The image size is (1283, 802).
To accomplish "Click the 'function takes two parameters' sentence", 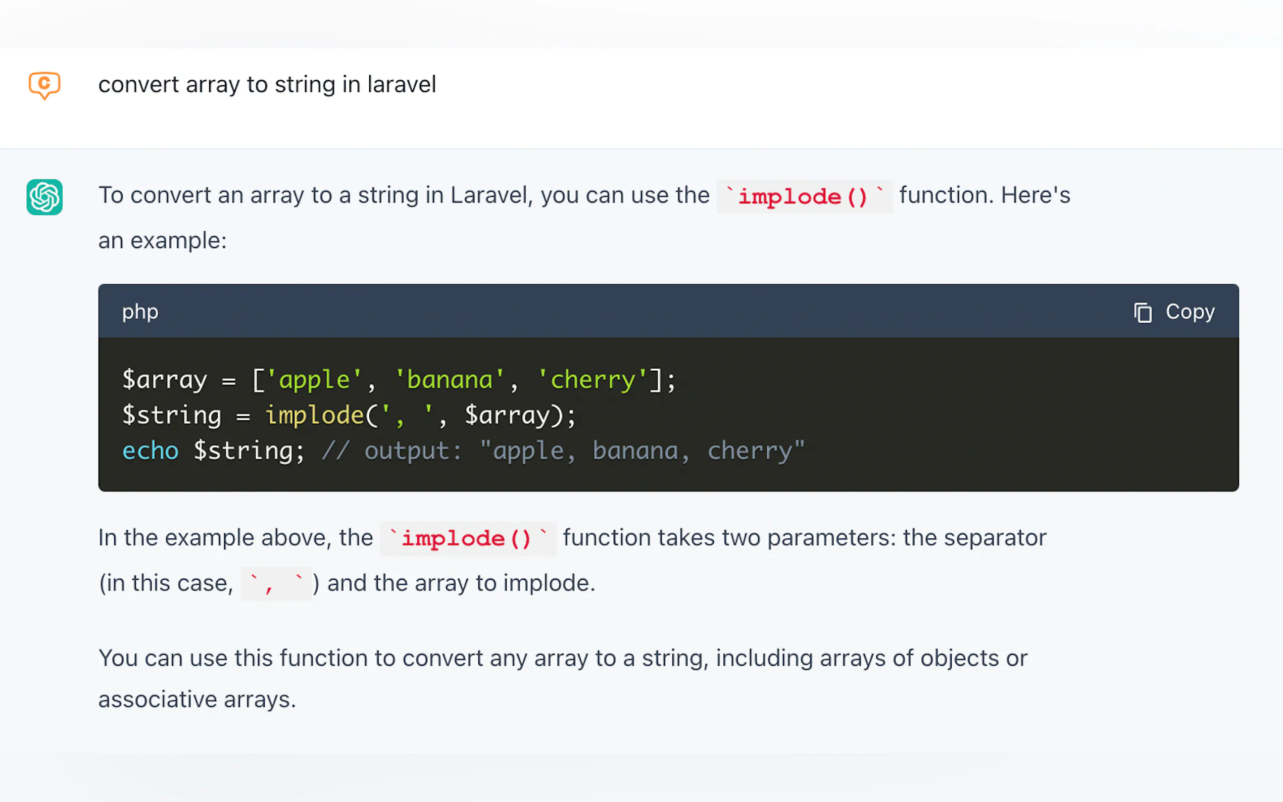I will click(x=804, y=538).
